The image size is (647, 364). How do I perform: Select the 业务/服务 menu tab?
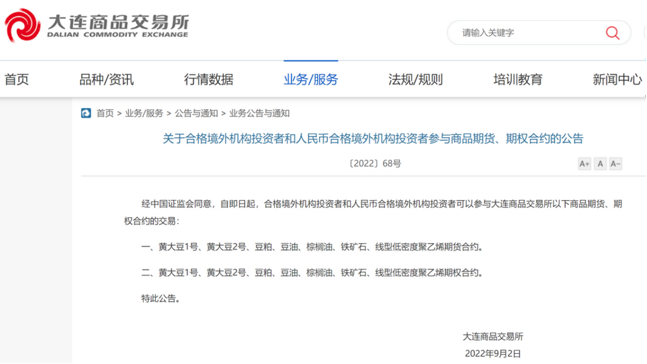[x=311, y=79]
